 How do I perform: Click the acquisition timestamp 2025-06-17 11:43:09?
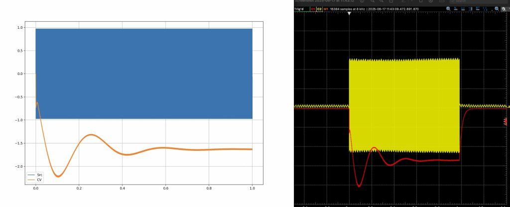pyautogui.click(x=394, y=9)
